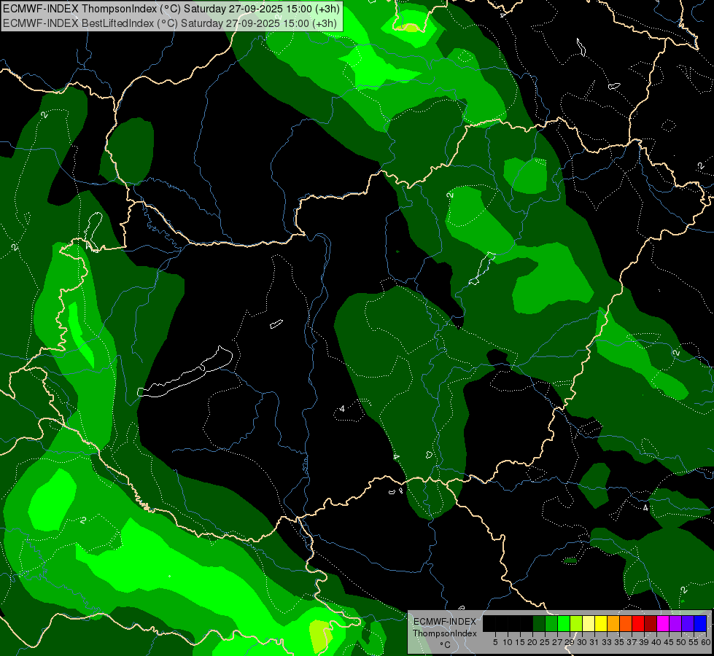Image resolution: width=714 pixels, height=656 pixels.
Task: Select the dark green 20-25 legend swatch
Action: (x=538, y=623)
